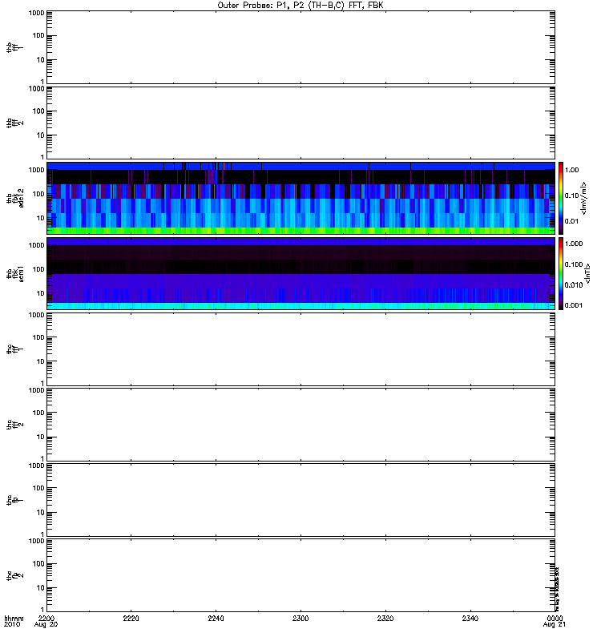Click the "10" tick on thc fff 1 axis

pos(41,362)
